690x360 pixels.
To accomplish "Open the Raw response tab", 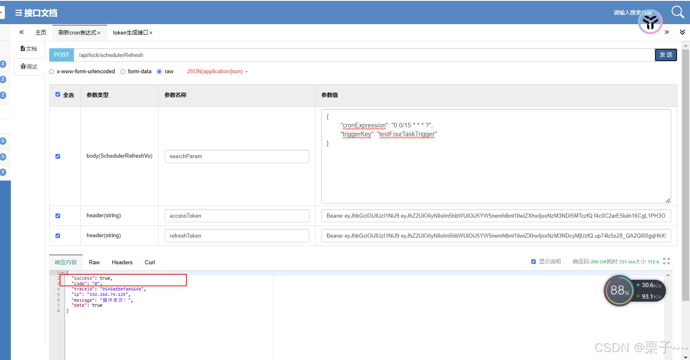I will click(94, 262).
